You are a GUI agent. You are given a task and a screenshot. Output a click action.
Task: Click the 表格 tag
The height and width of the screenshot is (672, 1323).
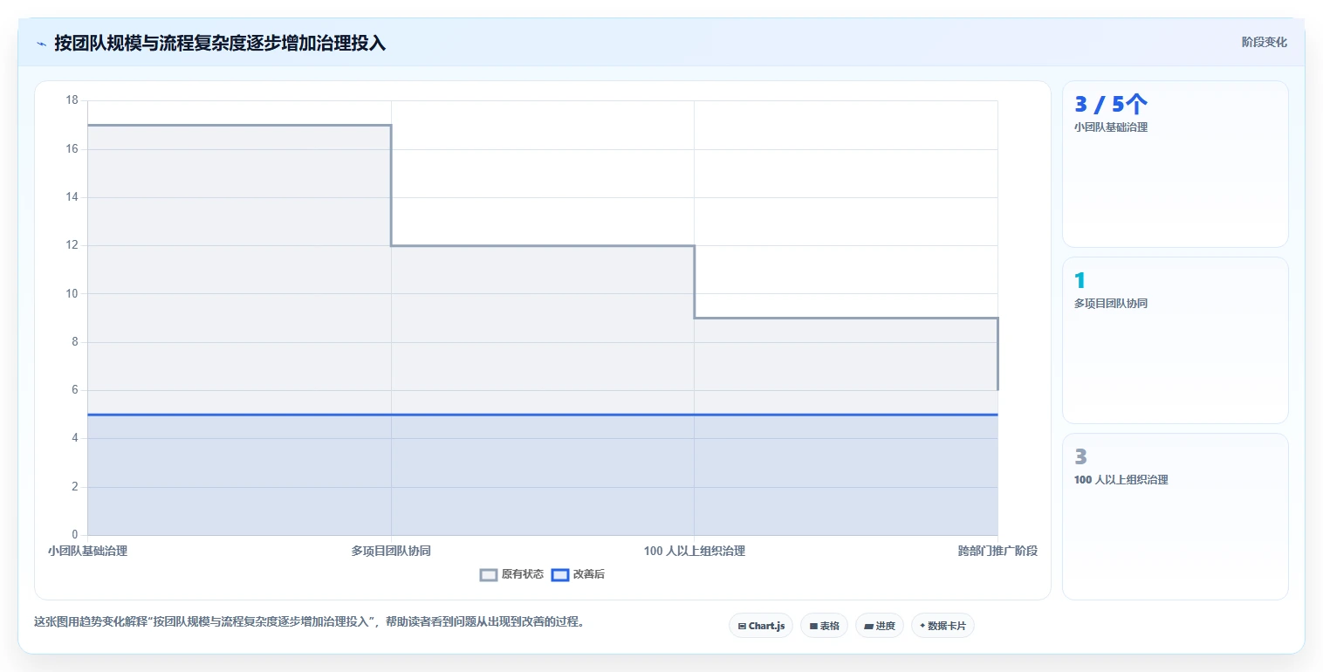pyautogui.click(x=824, y=626)
